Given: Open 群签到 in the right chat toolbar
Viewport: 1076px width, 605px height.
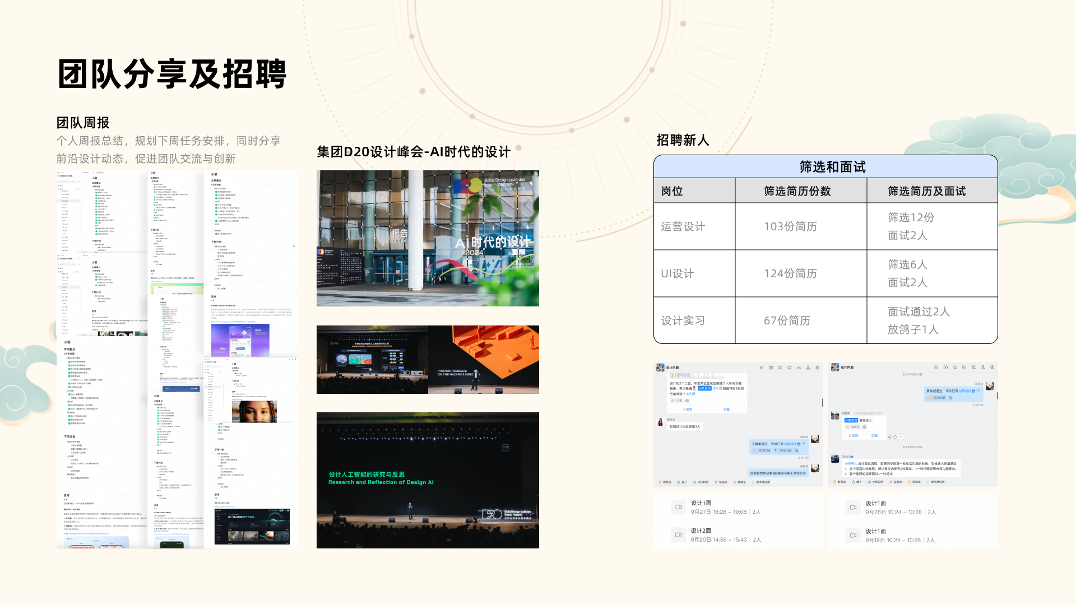Looking at the screenshot, I should 840,482.
